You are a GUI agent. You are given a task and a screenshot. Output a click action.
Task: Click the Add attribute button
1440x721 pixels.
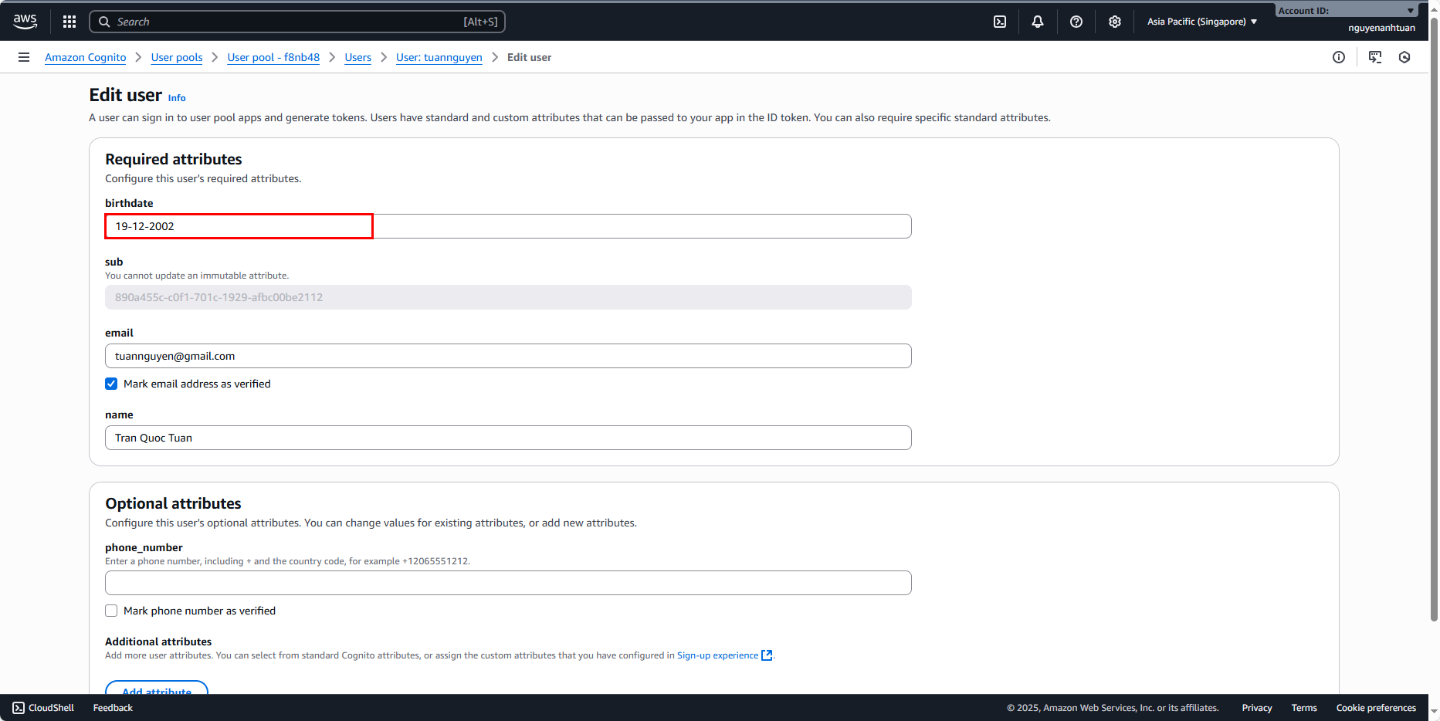point(157,689)
